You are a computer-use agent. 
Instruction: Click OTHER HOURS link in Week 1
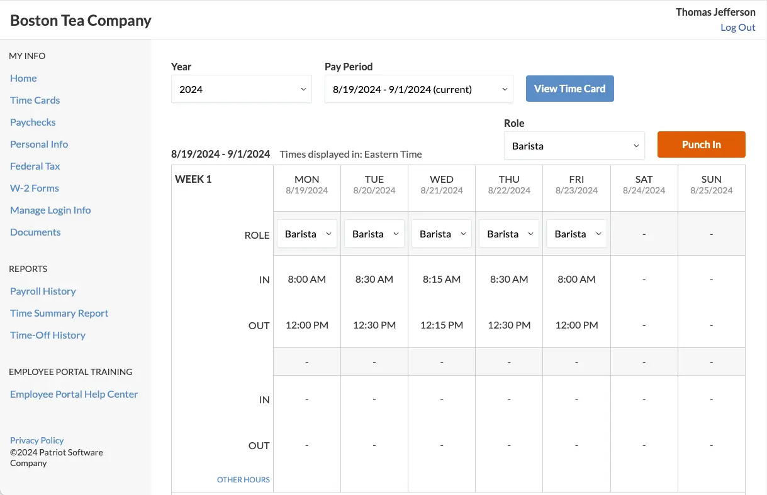[x=244, y=480]
